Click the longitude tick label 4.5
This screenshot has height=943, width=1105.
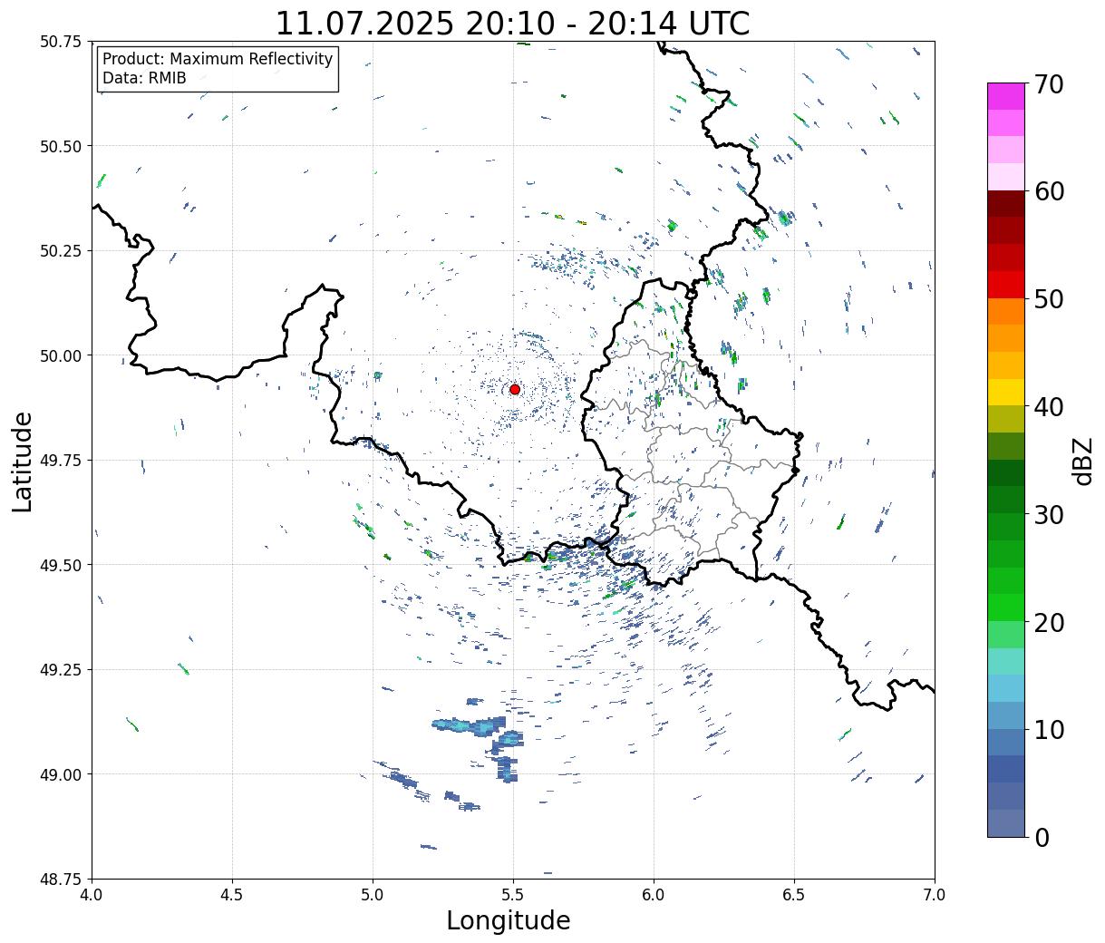232,894
